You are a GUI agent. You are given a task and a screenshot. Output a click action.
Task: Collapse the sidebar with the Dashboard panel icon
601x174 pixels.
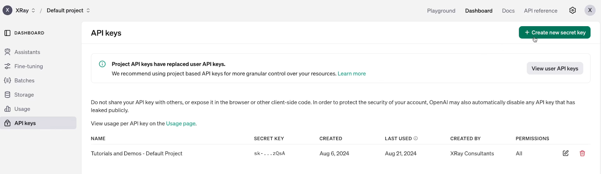pos(8,33)
